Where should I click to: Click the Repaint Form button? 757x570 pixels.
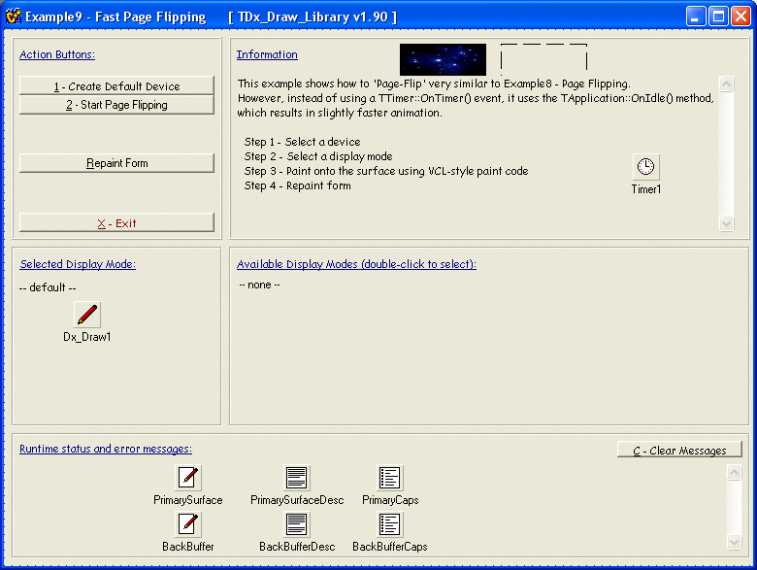116,163
